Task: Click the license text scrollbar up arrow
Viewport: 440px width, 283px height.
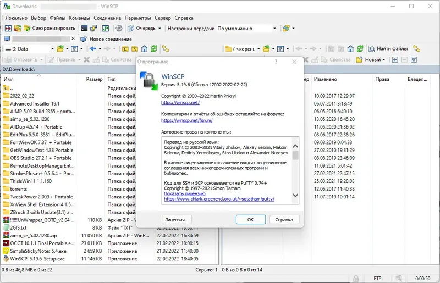Action: pyautogui.click(x=295, y=146)
